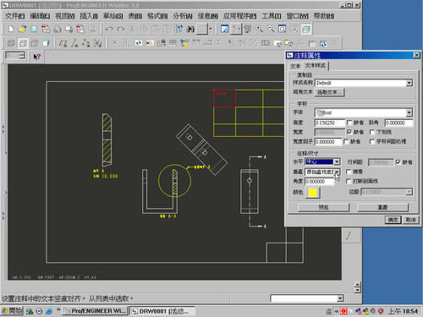Toggle the 打断剖面线 checkbox
The image size is (423, 317).
[x=349, y=181]
